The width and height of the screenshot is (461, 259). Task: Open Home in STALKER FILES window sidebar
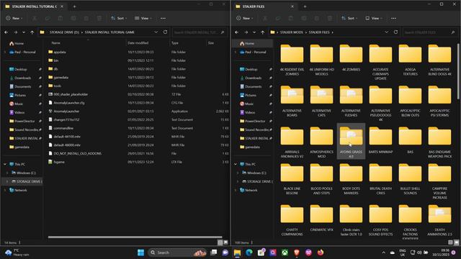pyautogui.click(x=249, y=43)
